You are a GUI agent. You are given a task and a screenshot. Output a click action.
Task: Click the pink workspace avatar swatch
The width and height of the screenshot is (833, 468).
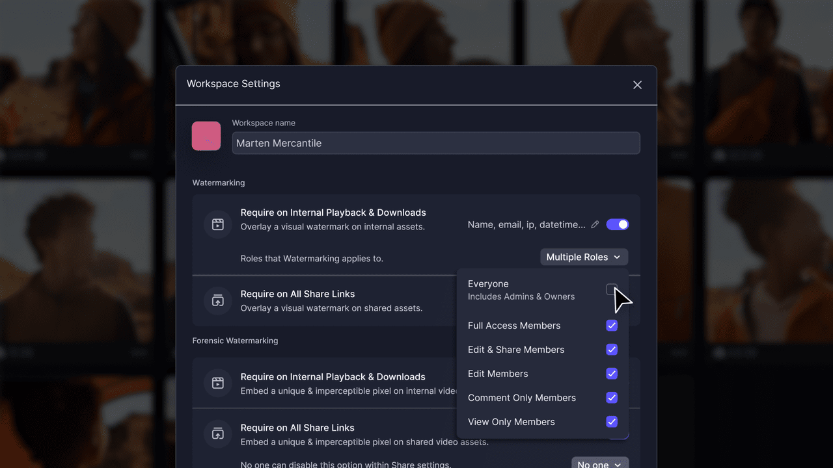(206, 136)
